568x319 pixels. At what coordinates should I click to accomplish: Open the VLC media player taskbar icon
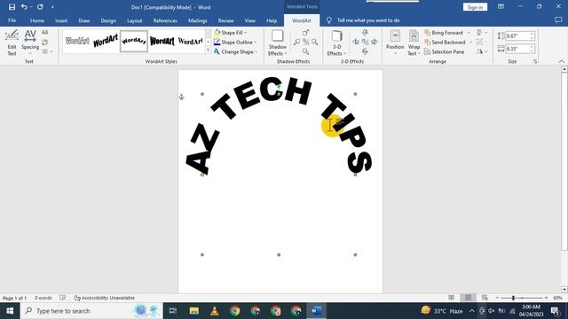pos(215,311)
